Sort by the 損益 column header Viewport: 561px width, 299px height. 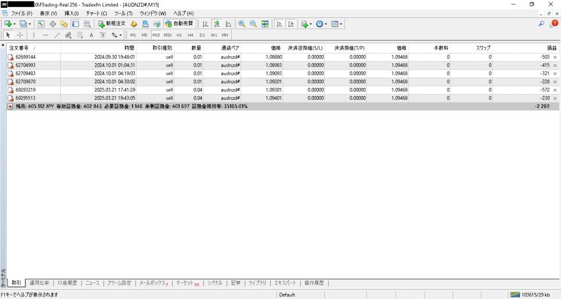pos(551,48)
